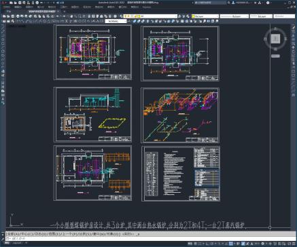Select the Erase tool in the Modify toolbar
Viewport: 297px width, 247px height.
pos(294,27)
